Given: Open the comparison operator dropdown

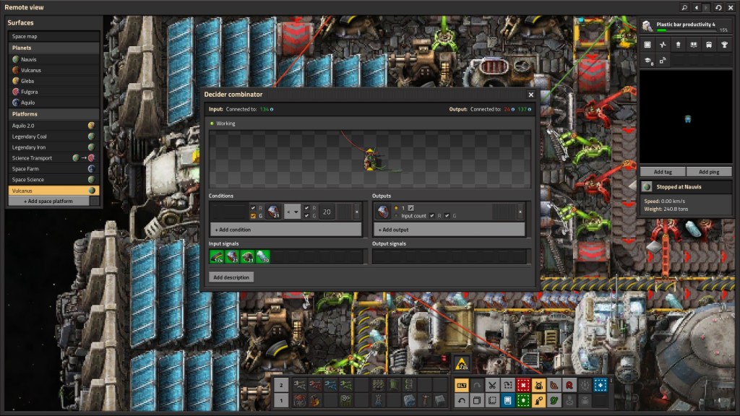Looking at the screenshot, I should [293, 212].
